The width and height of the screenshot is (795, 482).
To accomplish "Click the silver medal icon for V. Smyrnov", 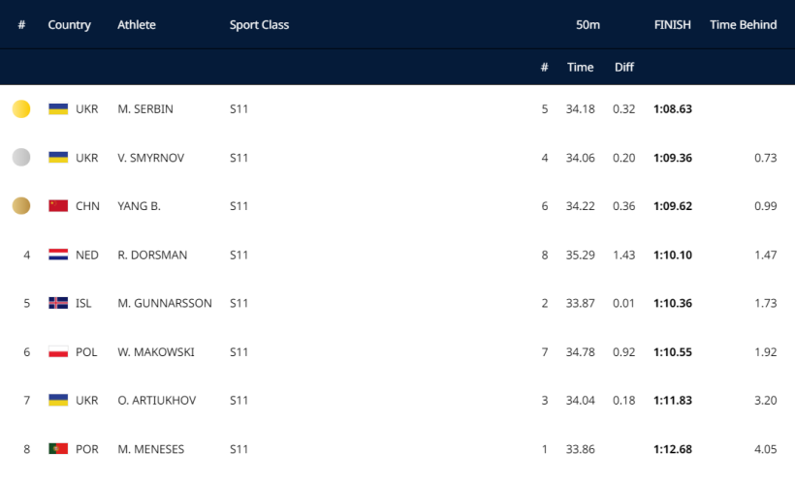I will tap(21, 158).
